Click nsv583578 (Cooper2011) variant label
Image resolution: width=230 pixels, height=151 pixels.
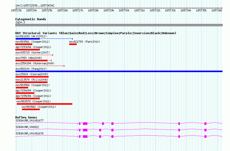click(34, 101)
